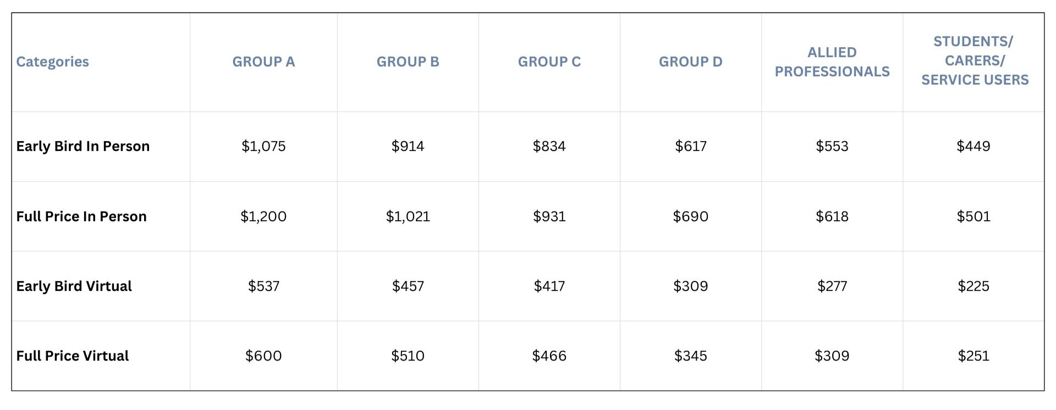Select the $690 price cell
Viewport: 1056px width, 410px height.
point(690,217)
